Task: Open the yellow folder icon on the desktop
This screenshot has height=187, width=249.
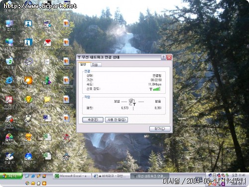Action: pos(47,100)
